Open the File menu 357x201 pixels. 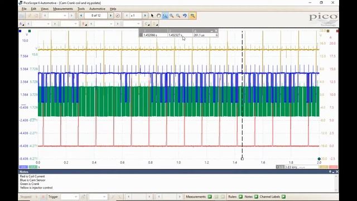[x=24, y=9]
